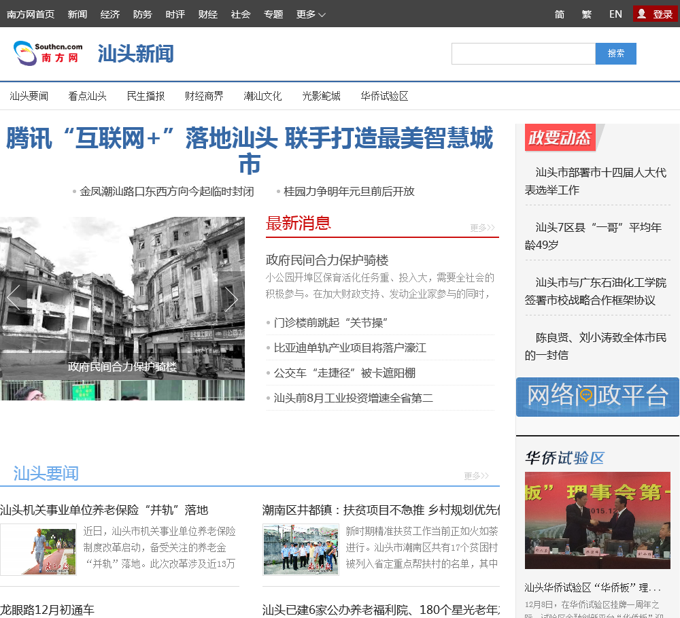This screenshot has height=618, width=680.
Task: Click the Southcn.com 南方网 logo
Action: click(48, 53)
